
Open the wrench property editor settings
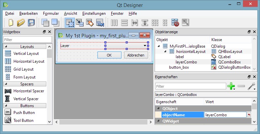(x=251, y=86)
